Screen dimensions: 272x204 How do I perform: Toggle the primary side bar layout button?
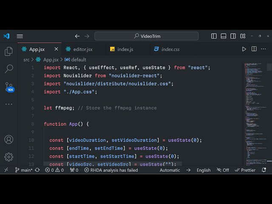pos(214,36)
